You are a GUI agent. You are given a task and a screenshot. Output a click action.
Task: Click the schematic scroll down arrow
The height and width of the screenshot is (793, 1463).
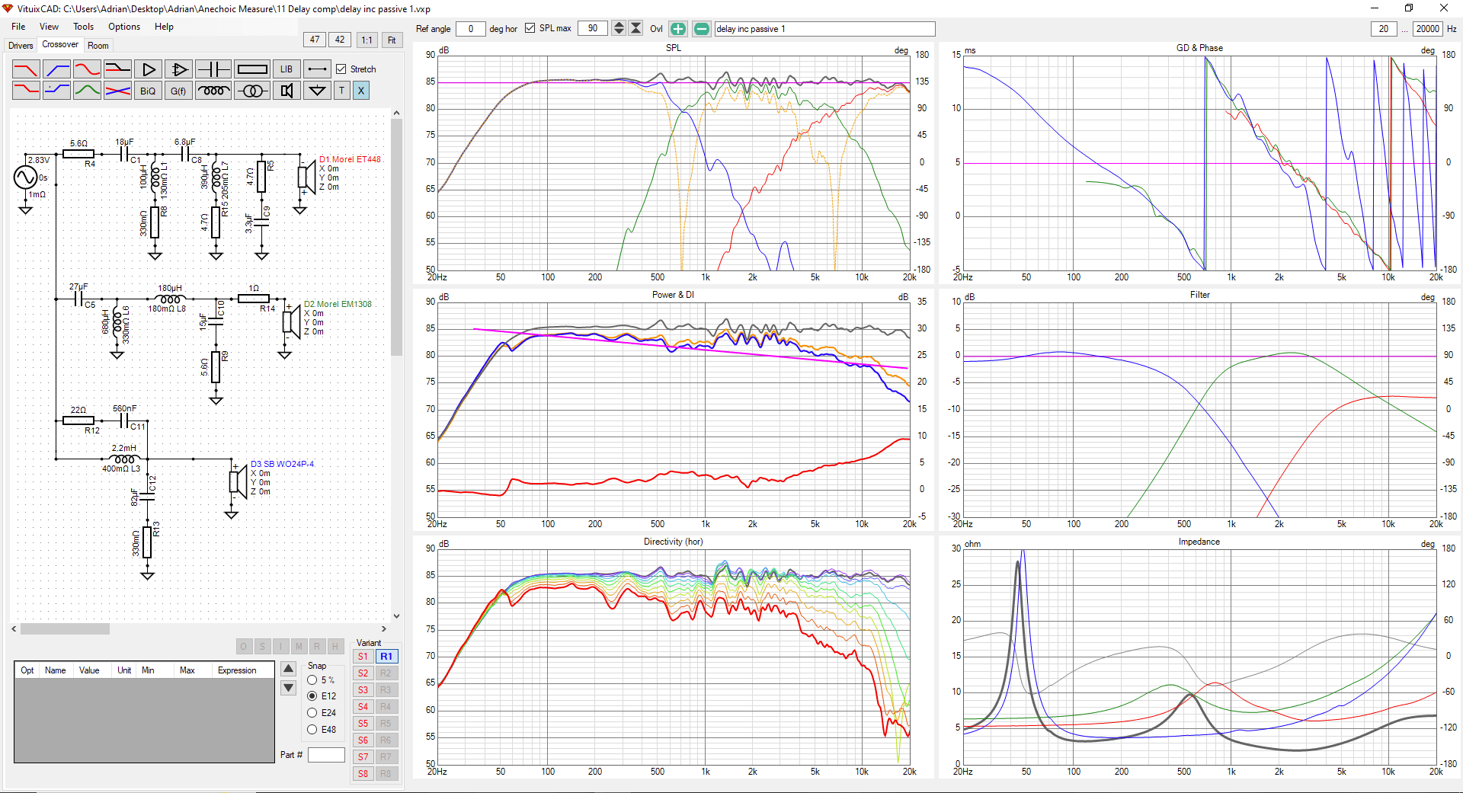[x=396, y=616]
